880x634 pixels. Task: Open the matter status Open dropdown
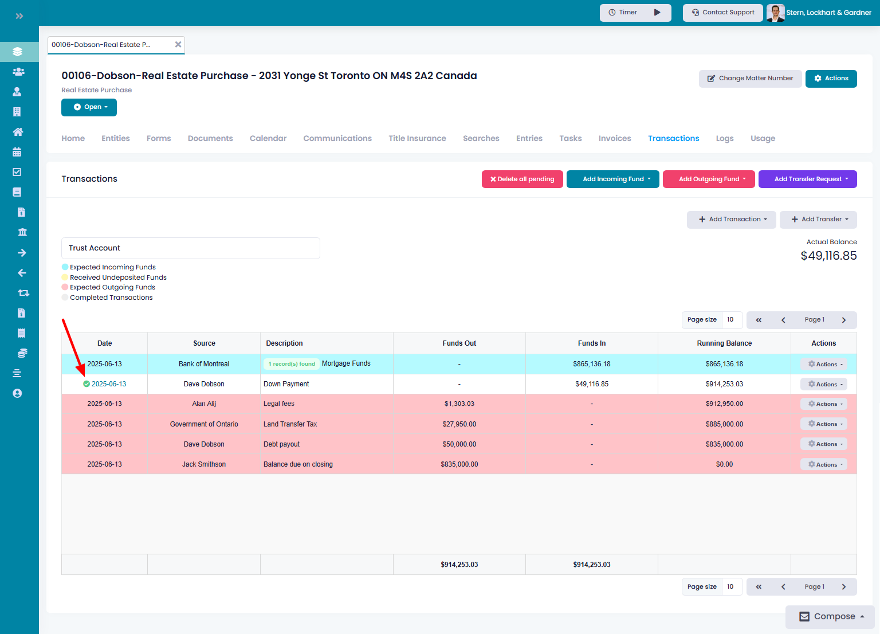[89, 107]
